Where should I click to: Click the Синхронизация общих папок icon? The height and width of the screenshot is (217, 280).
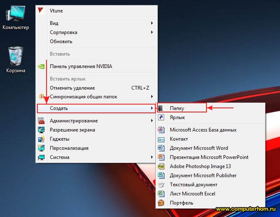tap(42, 96)
